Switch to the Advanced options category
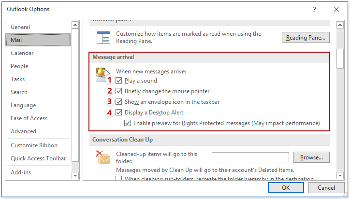Image resolution: width=350 pixels, height=199 pixels. (23, 131)
